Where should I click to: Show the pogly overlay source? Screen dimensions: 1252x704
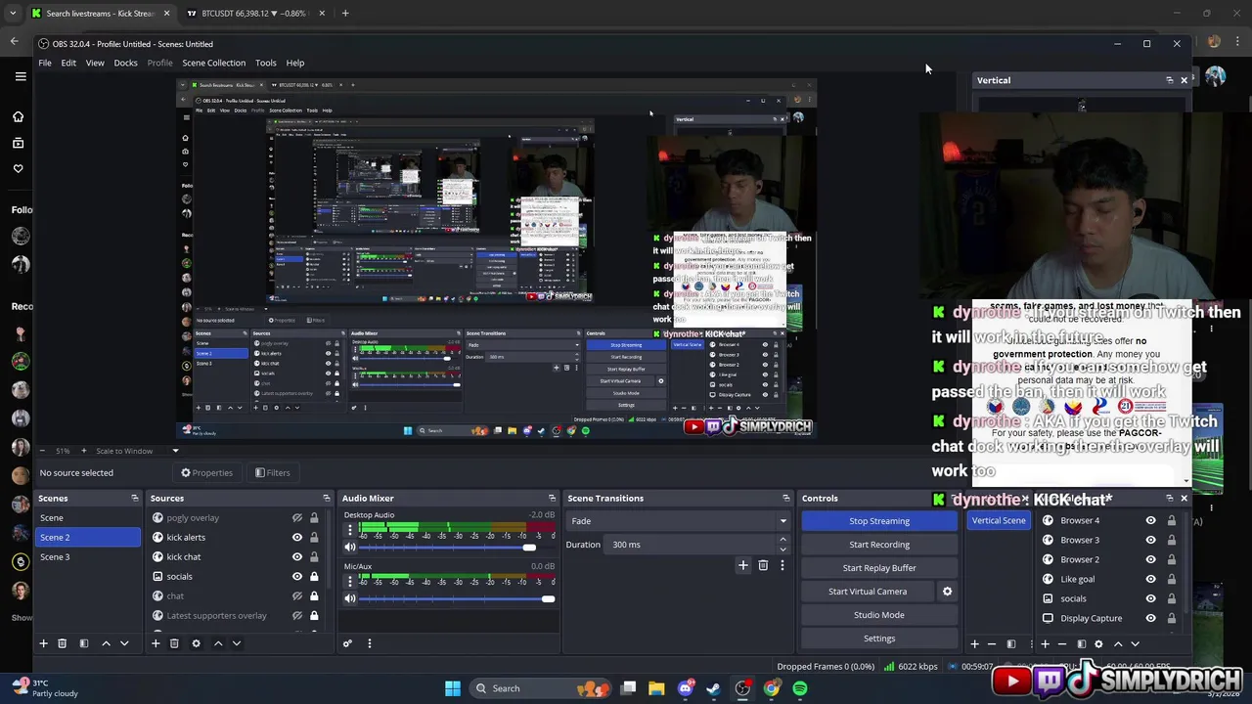(297, 518)
